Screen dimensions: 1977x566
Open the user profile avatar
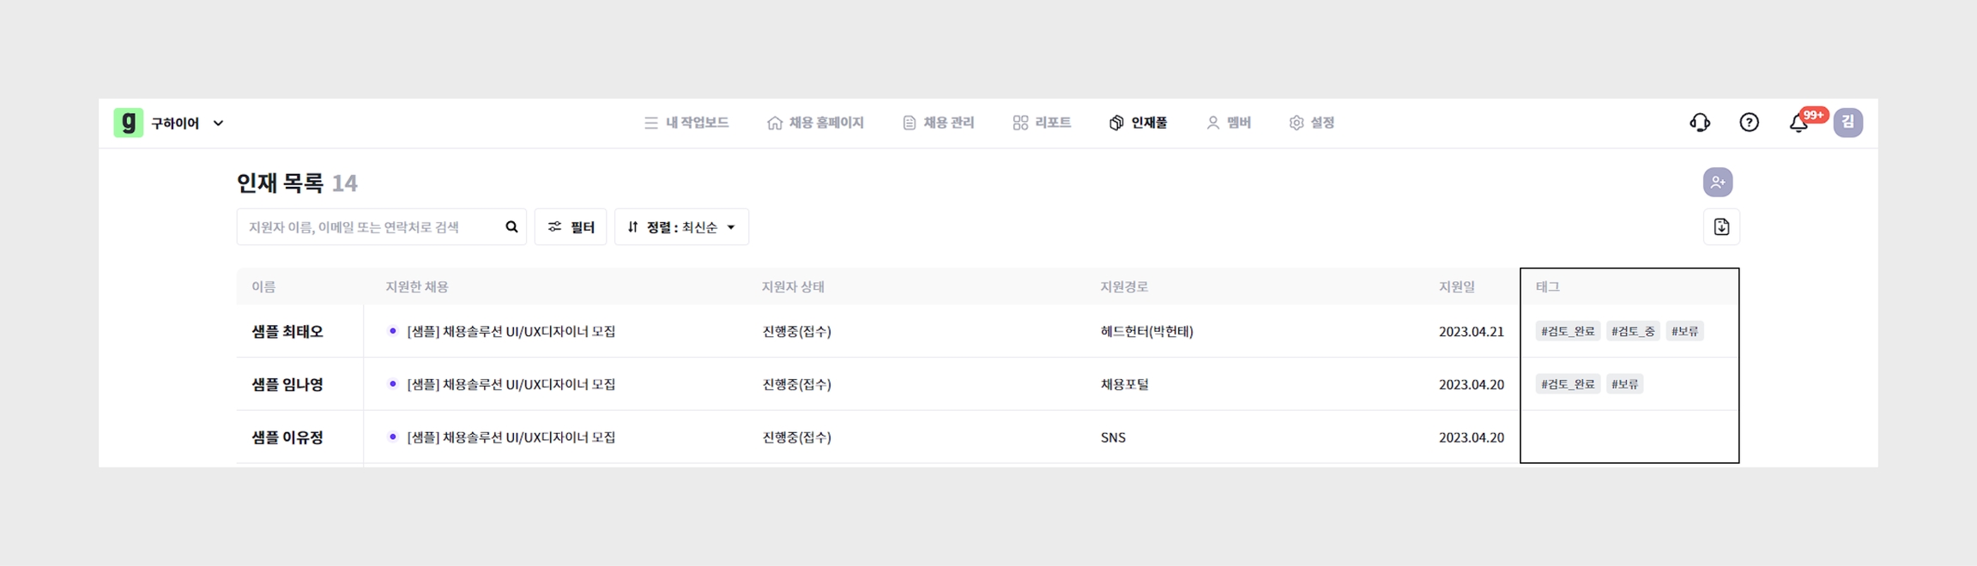coord(1847,123)
